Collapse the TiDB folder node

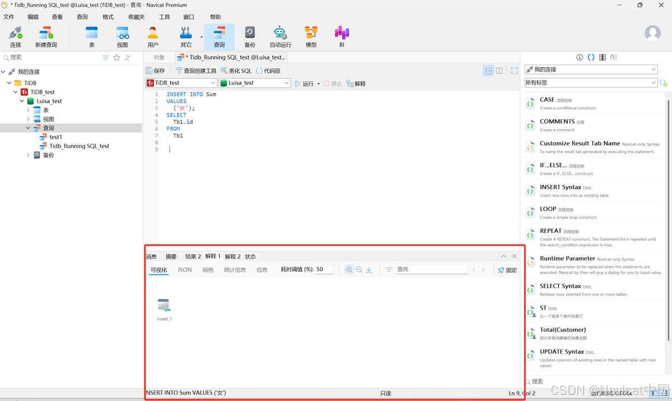pos(9,83)
